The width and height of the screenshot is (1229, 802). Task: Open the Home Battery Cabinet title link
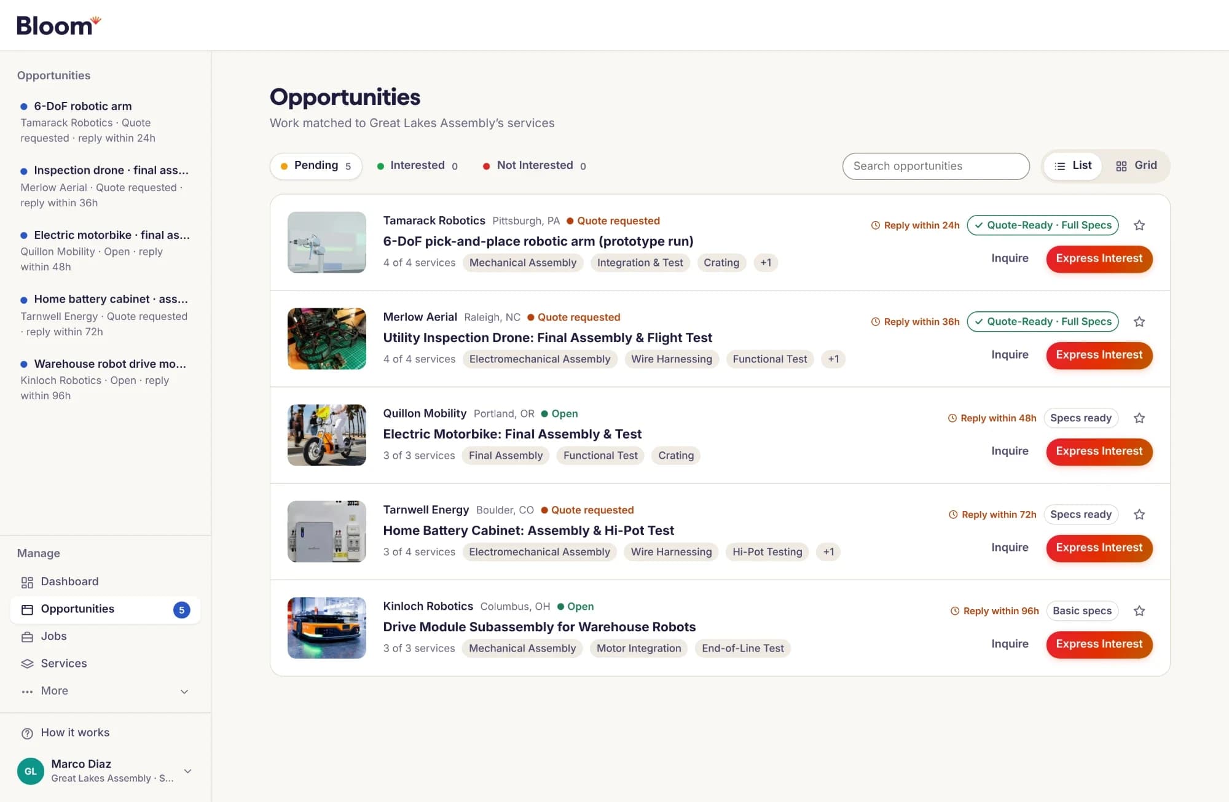click(528, 531)
